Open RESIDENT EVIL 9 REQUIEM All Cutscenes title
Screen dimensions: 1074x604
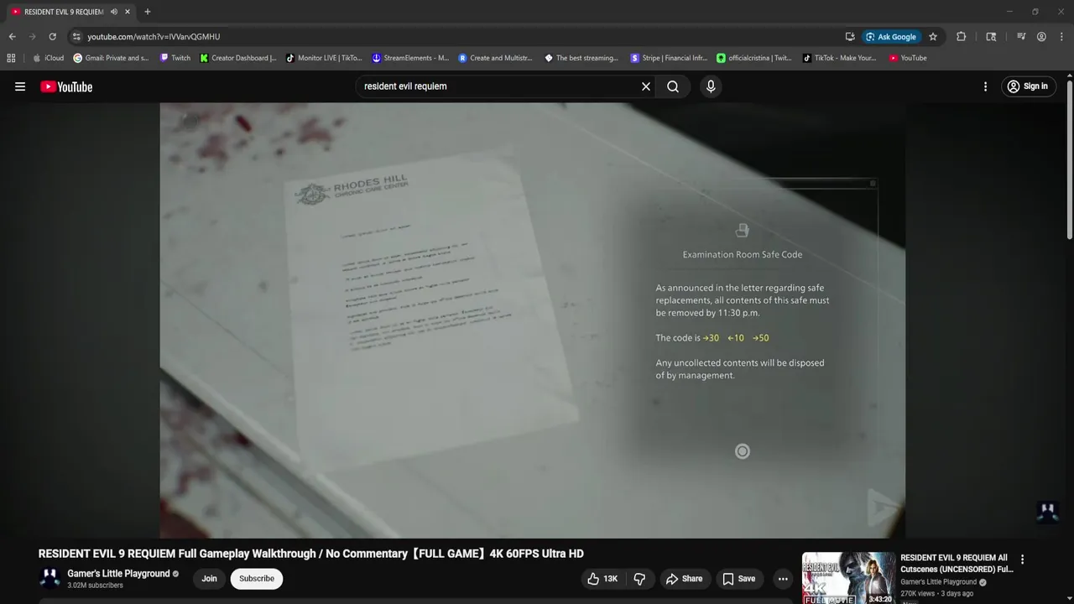[x=957, y=563]
